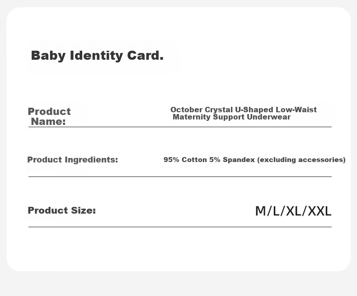The width and height of the screenshot is (357, 296).
Task: Click the Product Ingredients label
Action: click(73, 160)
